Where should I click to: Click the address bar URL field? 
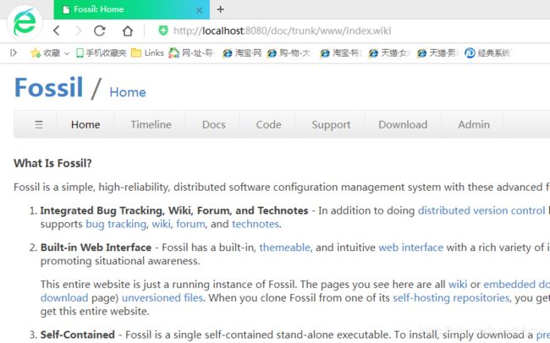(x=282, y=30)
